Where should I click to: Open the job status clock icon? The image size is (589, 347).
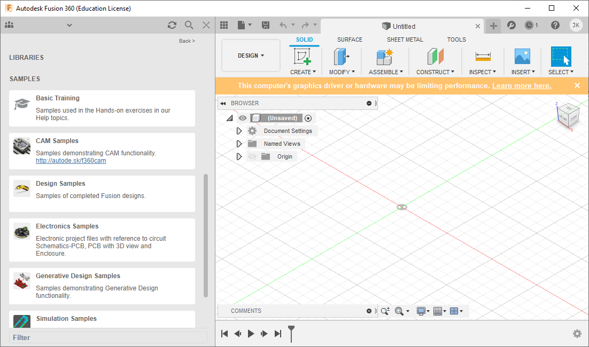click(529, 25)
